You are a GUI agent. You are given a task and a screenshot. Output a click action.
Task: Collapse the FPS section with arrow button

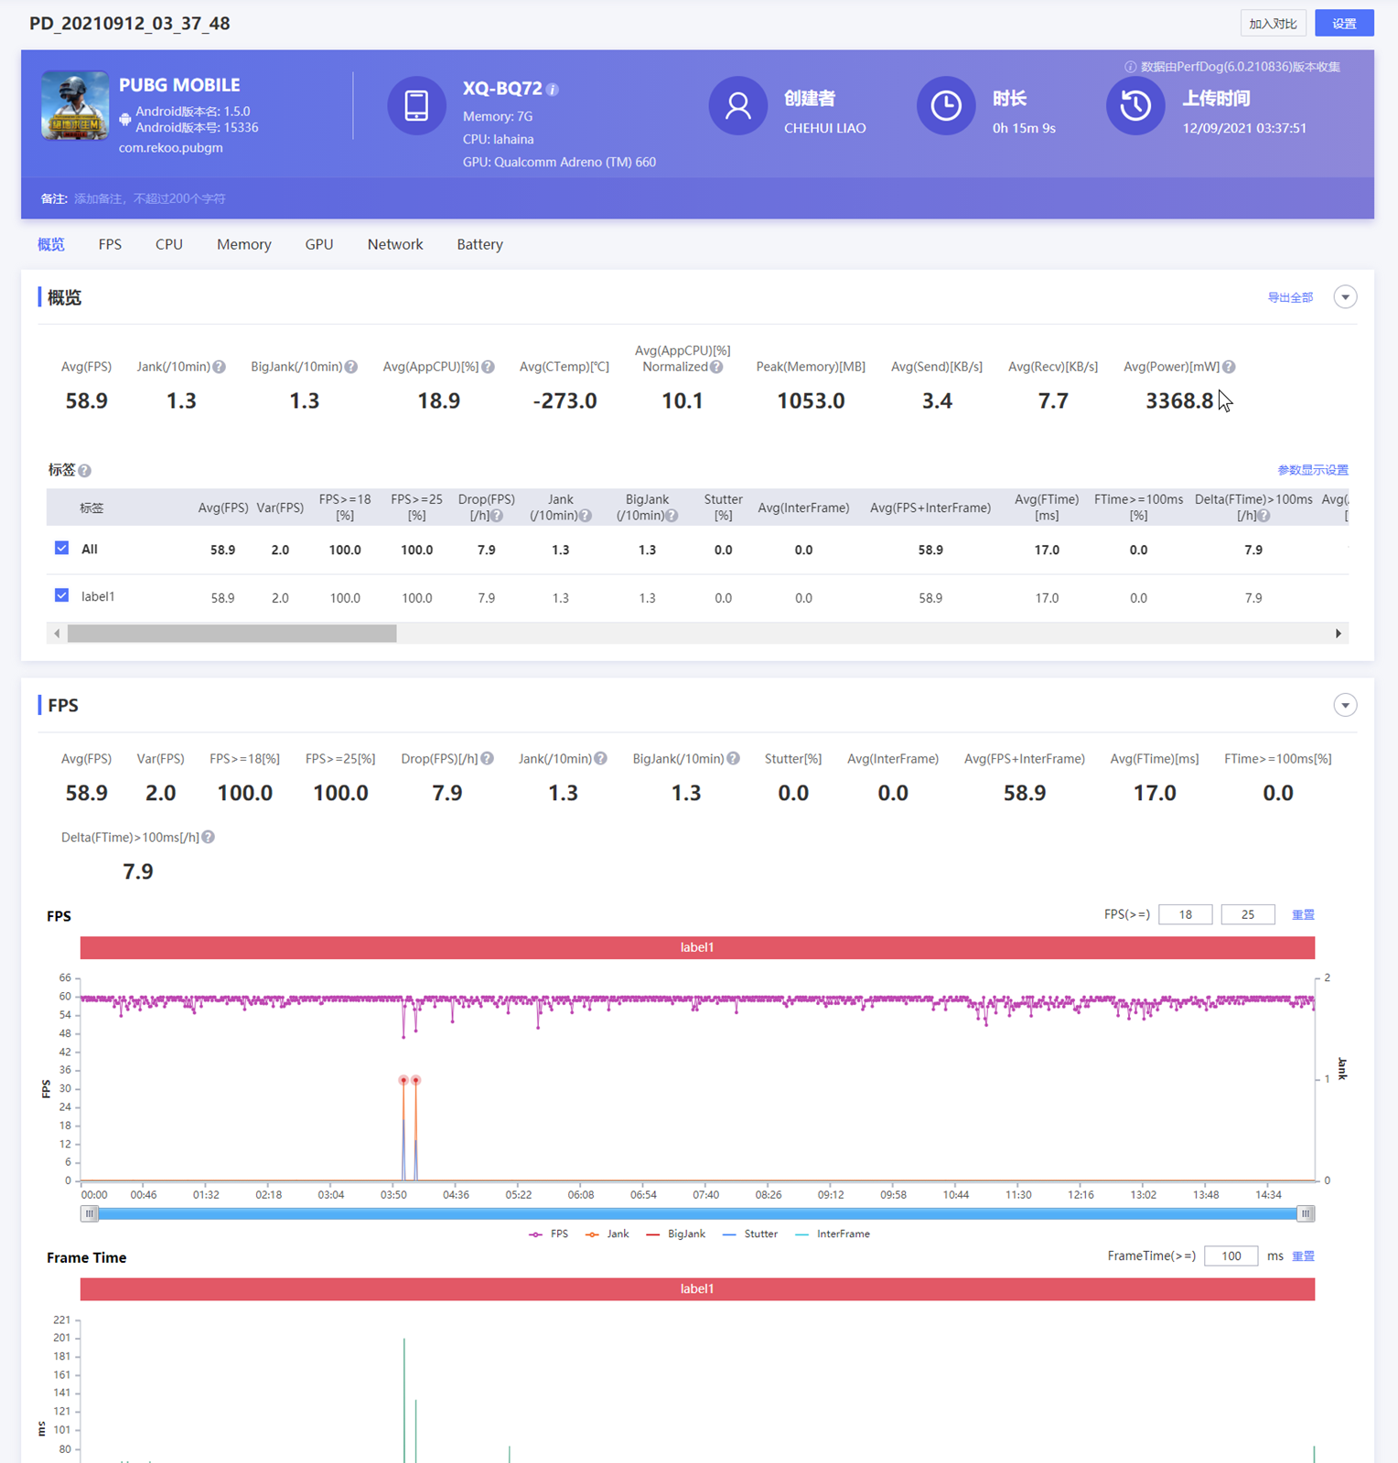coord(1345,705)
